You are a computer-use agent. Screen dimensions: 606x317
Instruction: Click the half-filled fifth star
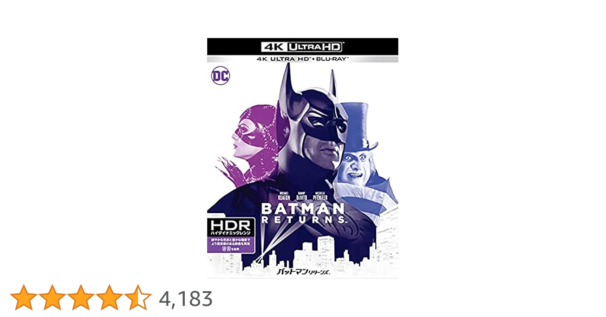click(138, 297)
